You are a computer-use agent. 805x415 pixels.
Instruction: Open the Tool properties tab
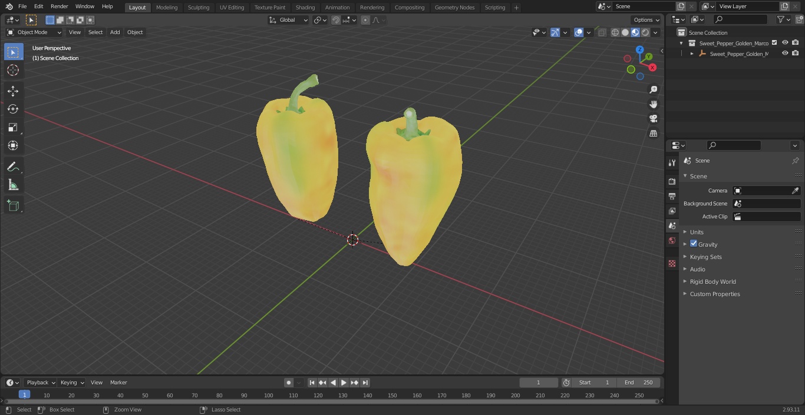click(x=672, y=162)
